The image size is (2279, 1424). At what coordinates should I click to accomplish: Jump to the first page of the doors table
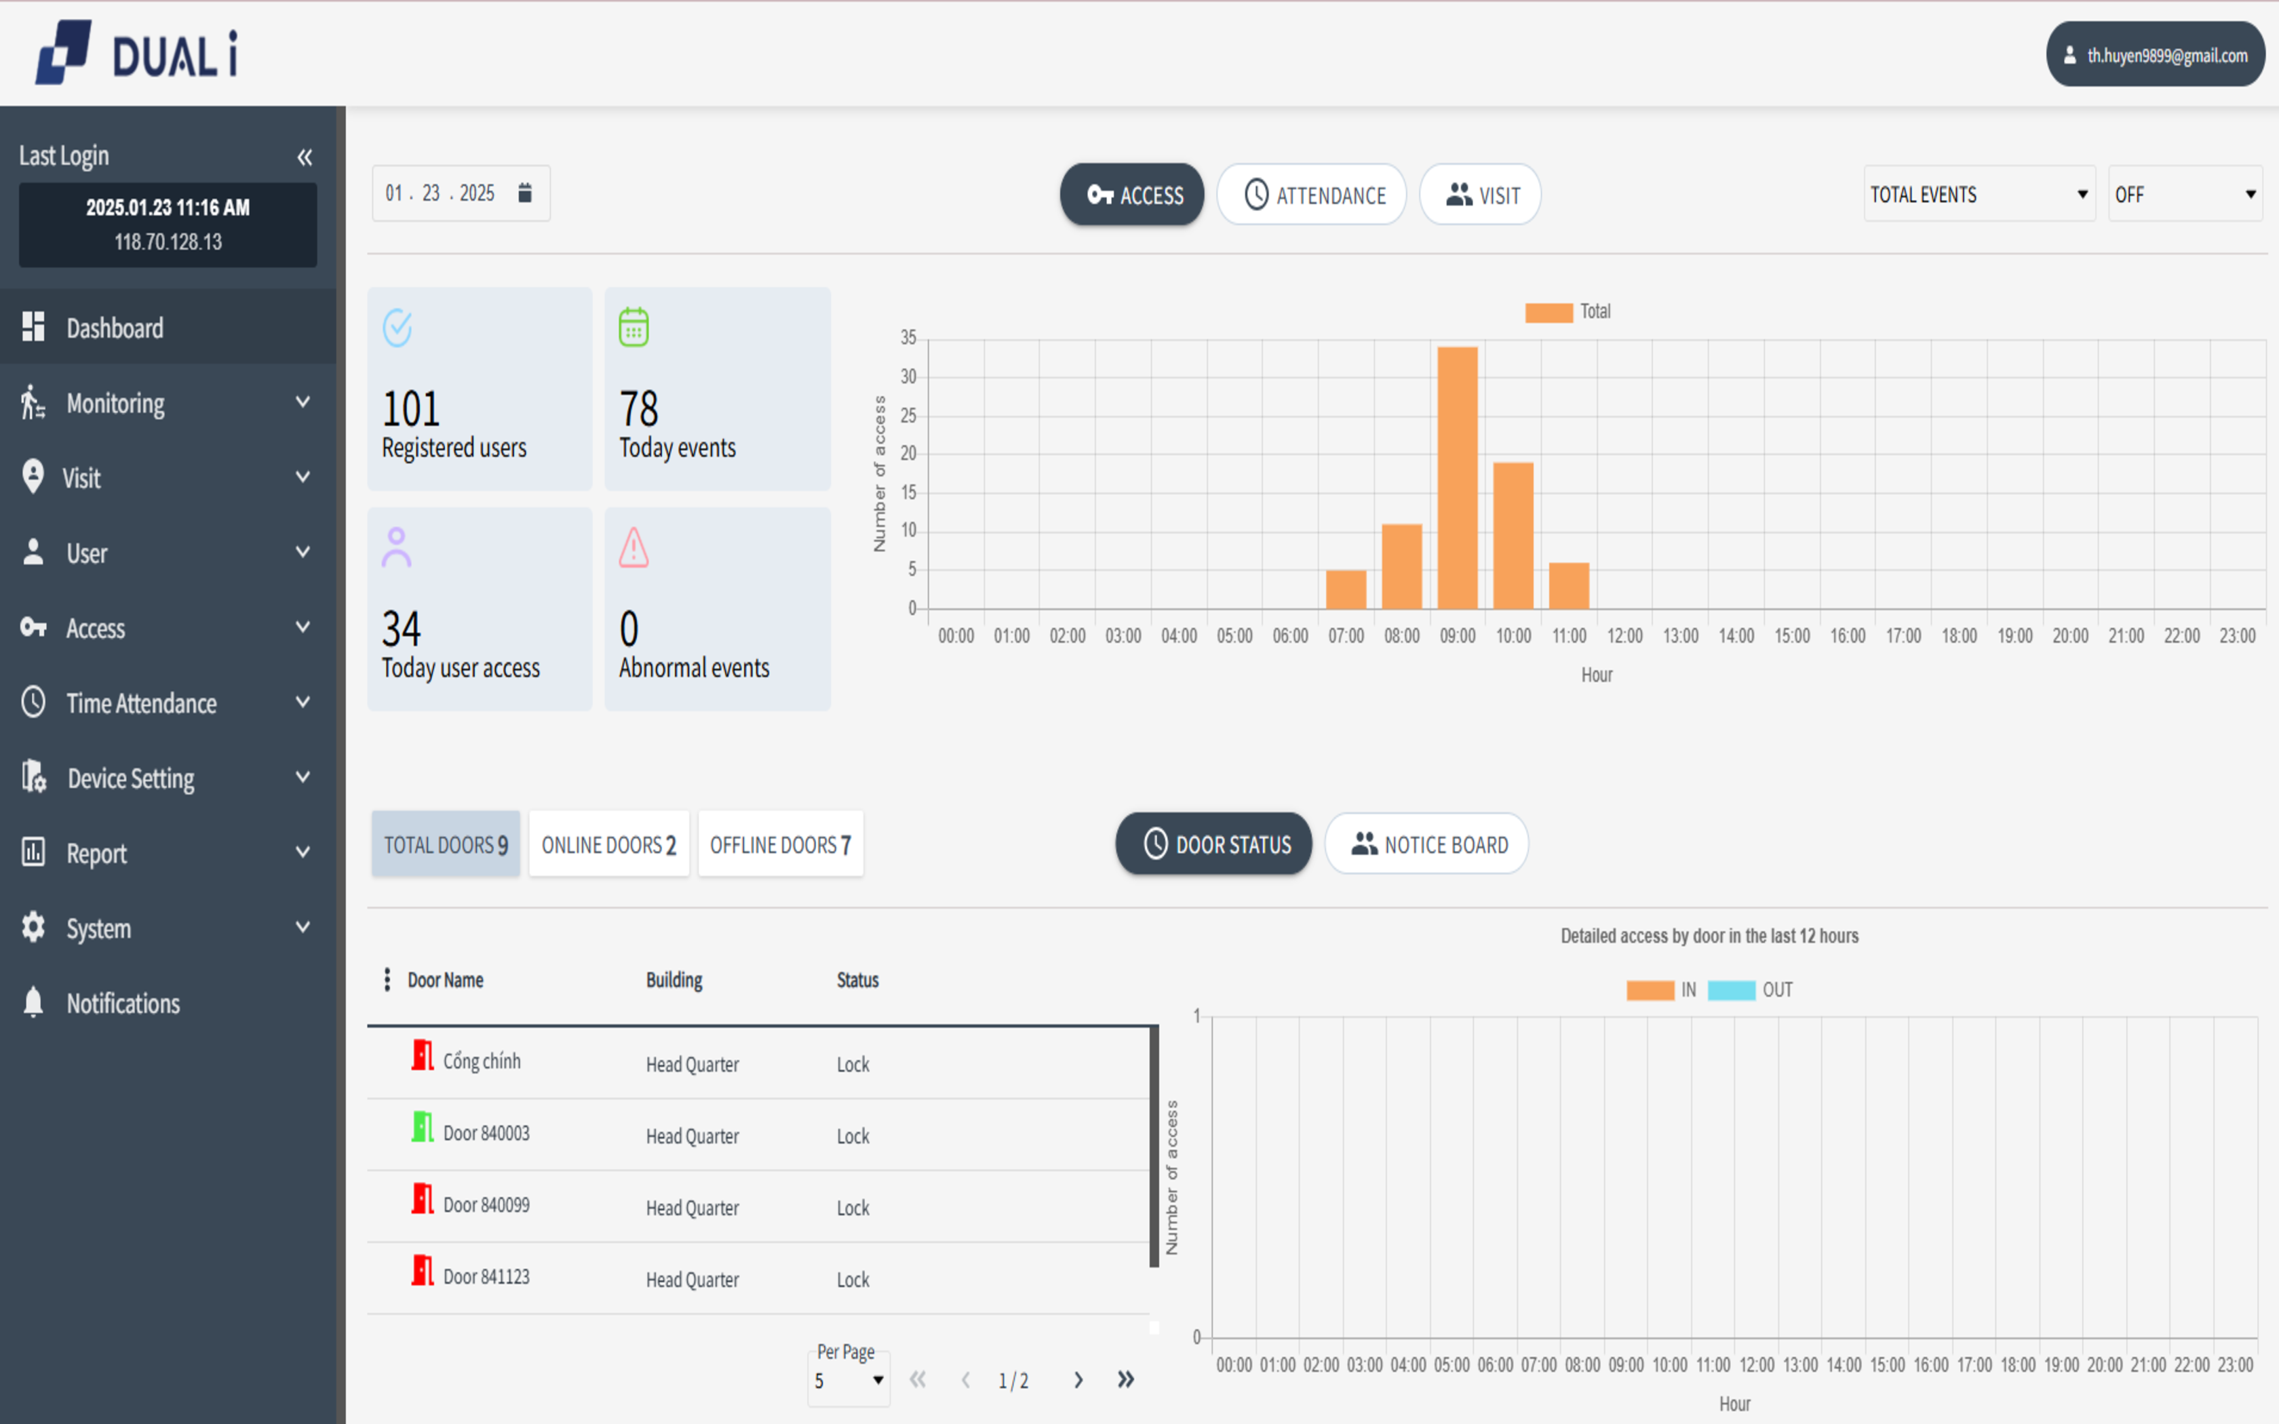(918, 1380)
